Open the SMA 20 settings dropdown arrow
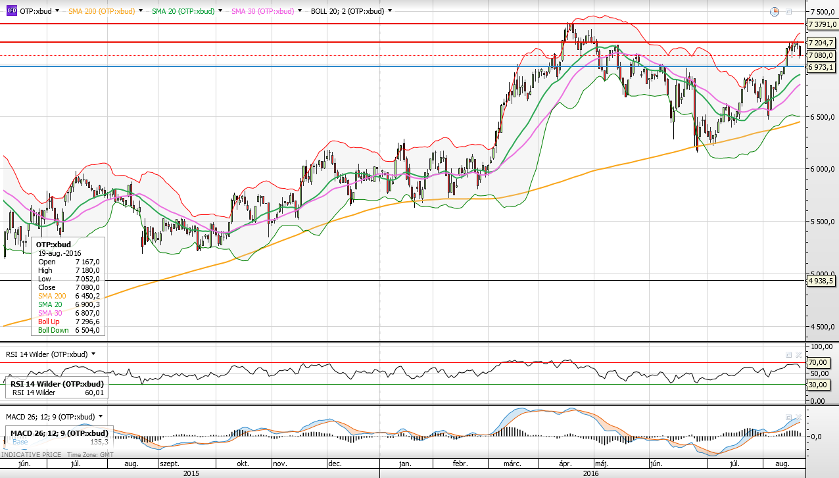Image resolution: width=839 pixels, height=478 pixels. click(220, 11)
